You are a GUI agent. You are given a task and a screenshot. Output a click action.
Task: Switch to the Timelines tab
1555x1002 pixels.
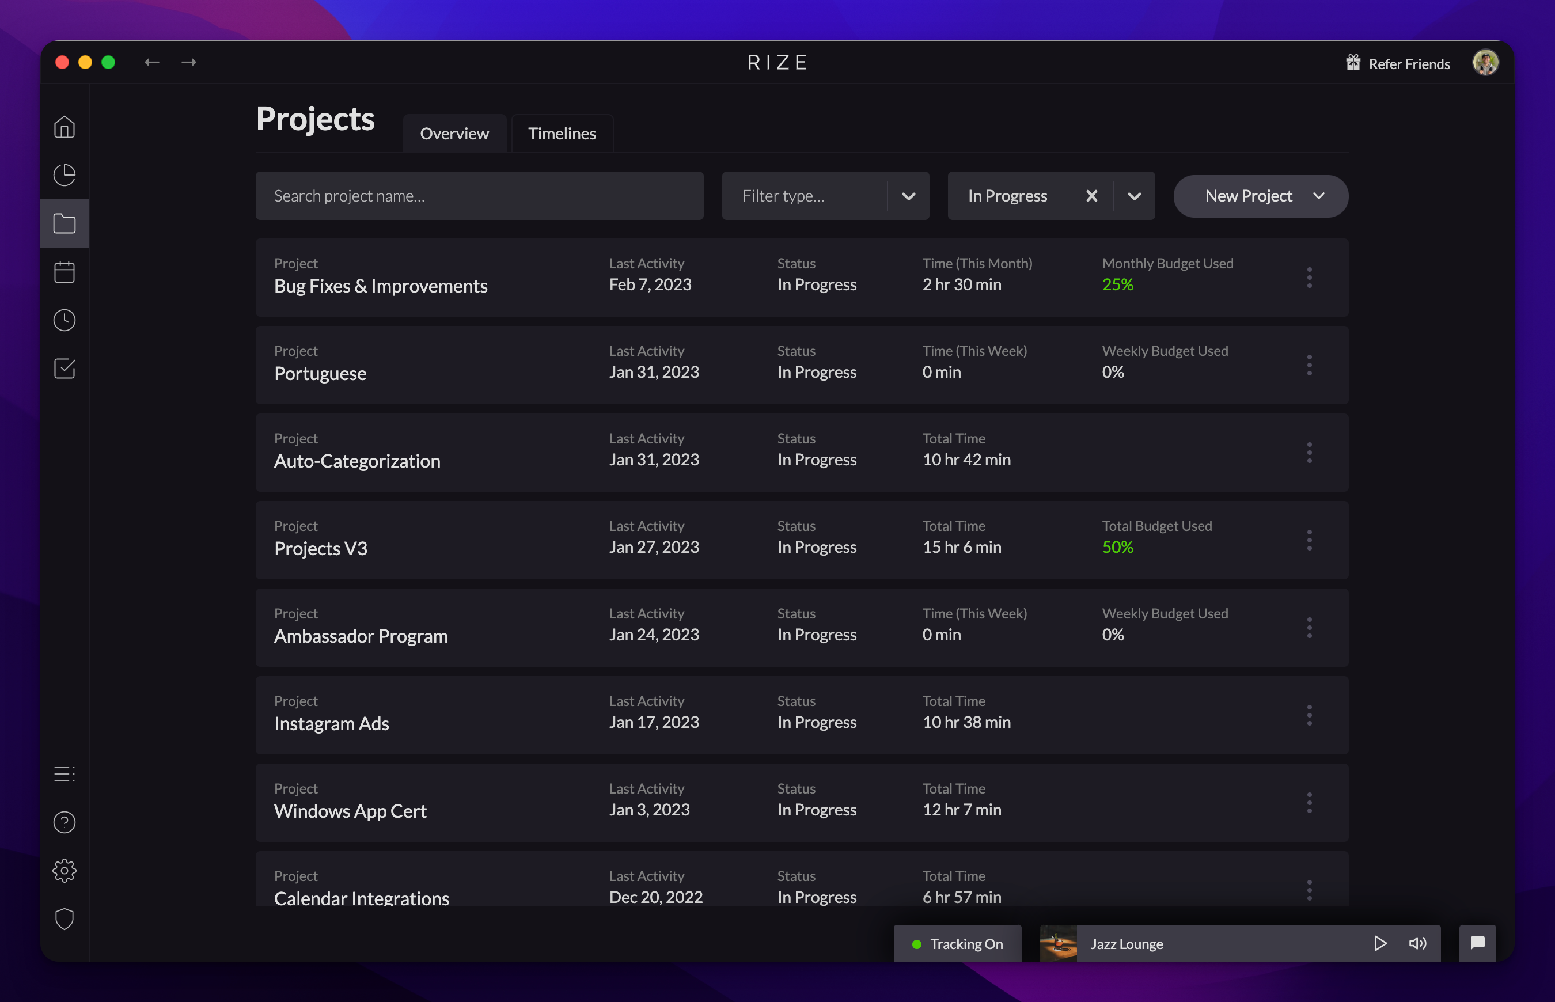[562, 134]
